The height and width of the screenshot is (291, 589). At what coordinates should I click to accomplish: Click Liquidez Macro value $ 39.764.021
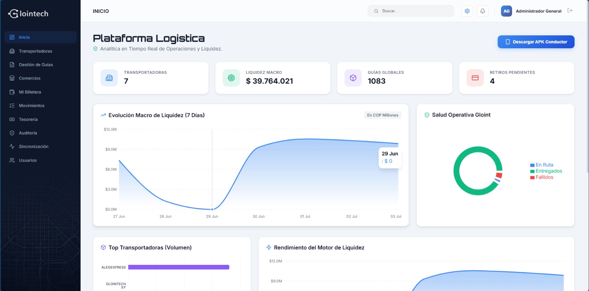(269, 81)
